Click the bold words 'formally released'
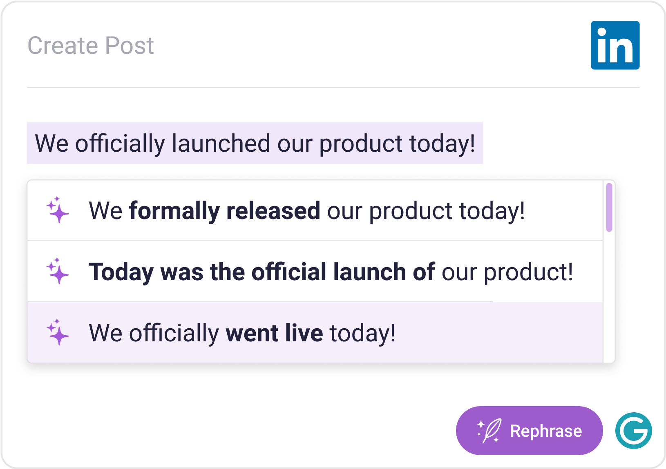Screen dimensions: 666x469 pyautogui.click(x=224, y=211)
